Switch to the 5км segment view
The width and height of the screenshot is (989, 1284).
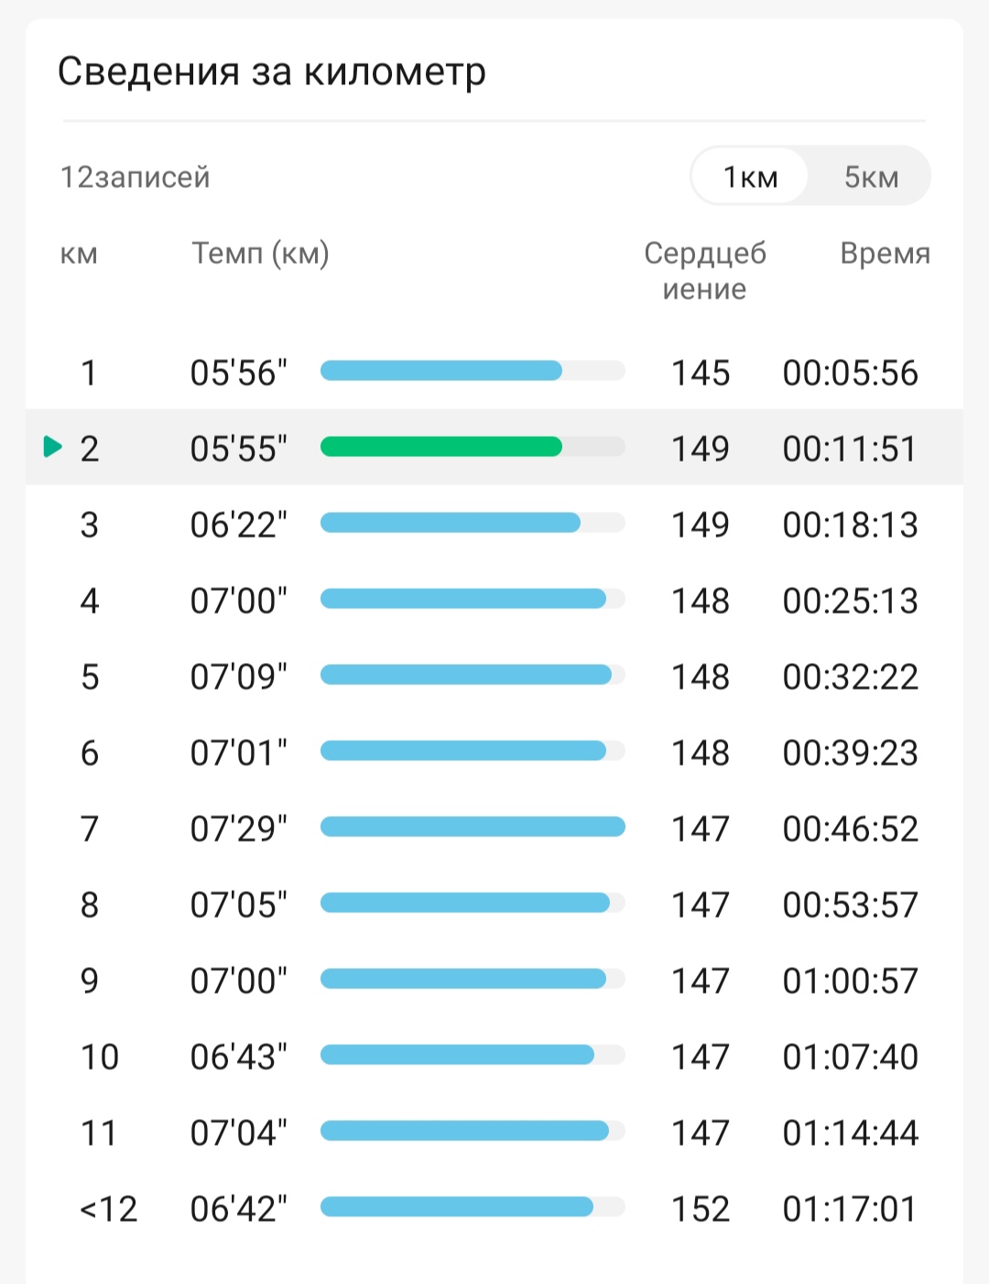(871, 176)
